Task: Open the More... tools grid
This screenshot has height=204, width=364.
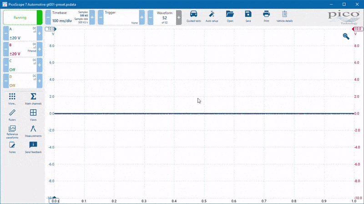Action: coord(12,99)
